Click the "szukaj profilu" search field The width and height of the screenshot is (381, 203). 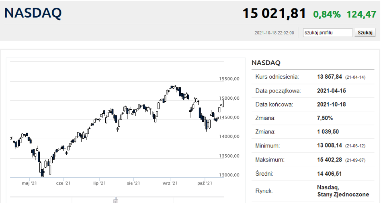tap(328, 33)
